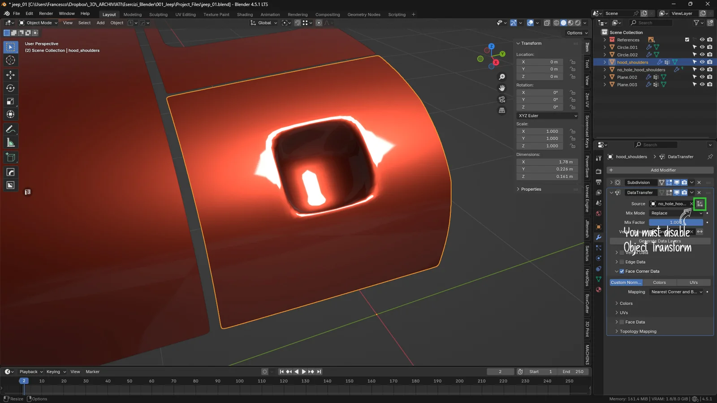Select the Annotate tool
Screen dimensions: 717x403
[10, 129]
